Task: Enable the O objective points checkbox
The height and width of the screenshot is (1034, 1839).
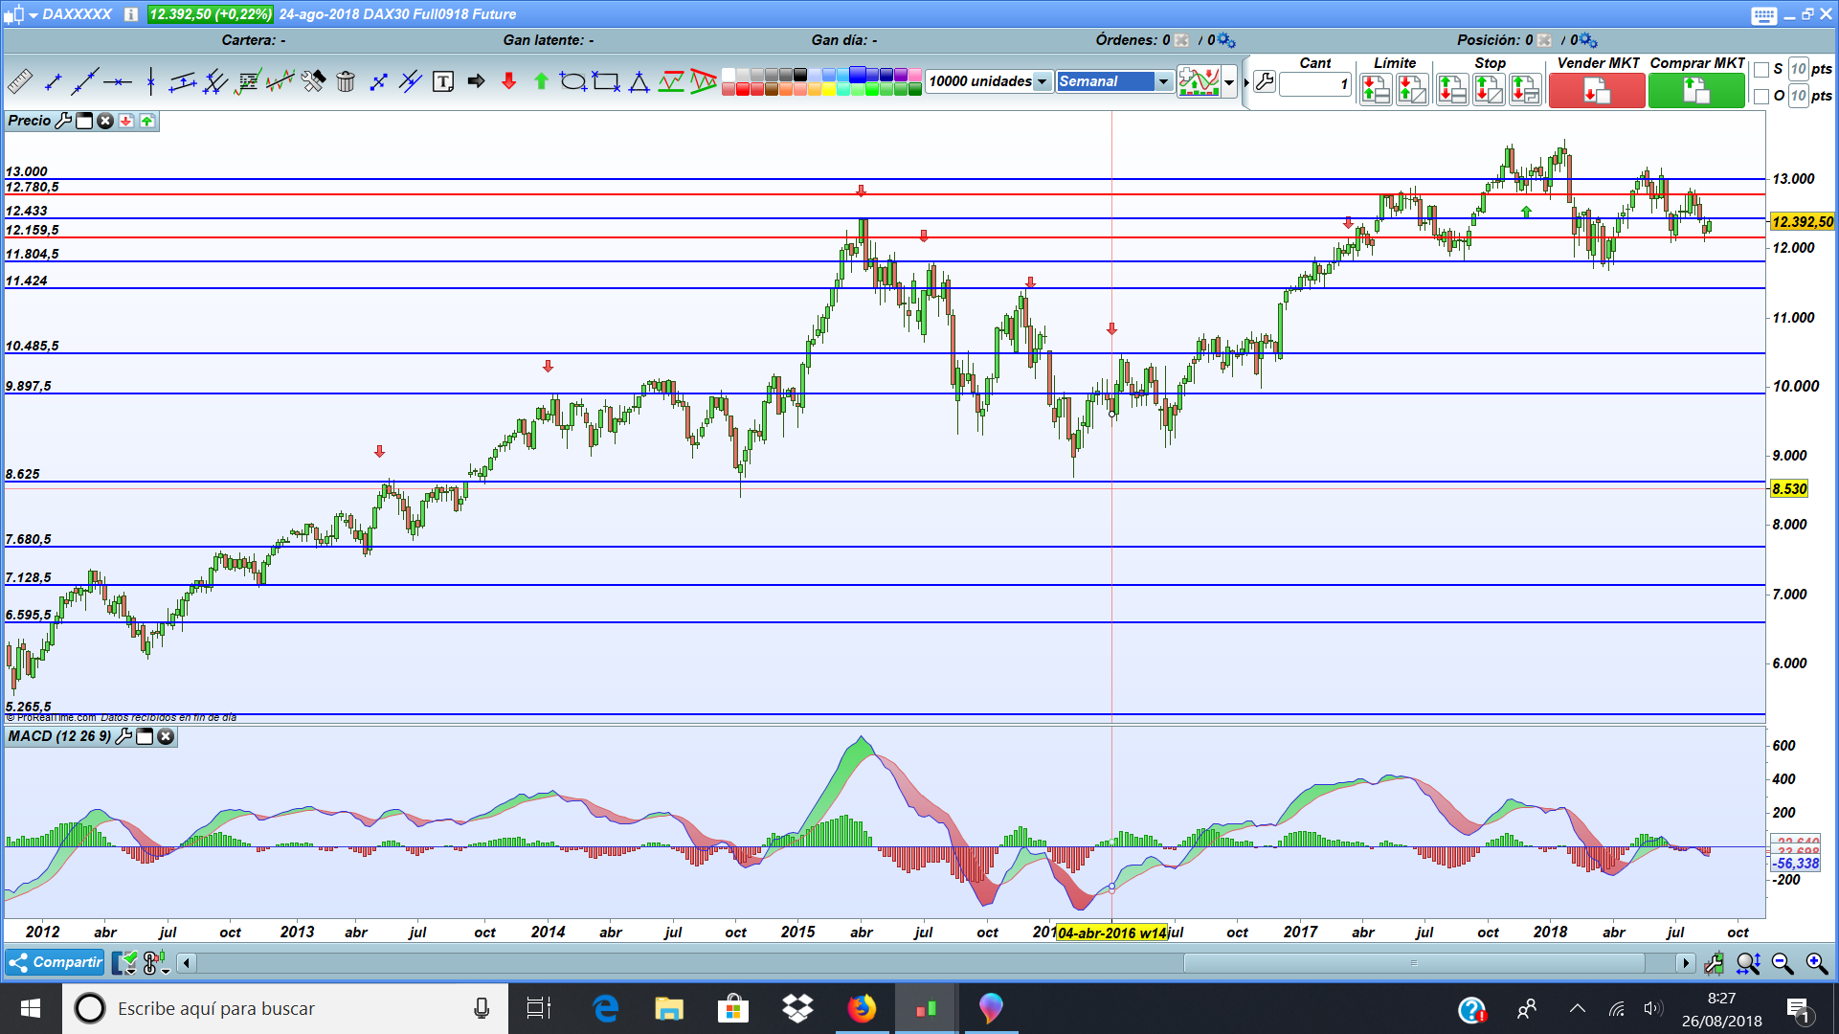Action: click(1761, 96)
